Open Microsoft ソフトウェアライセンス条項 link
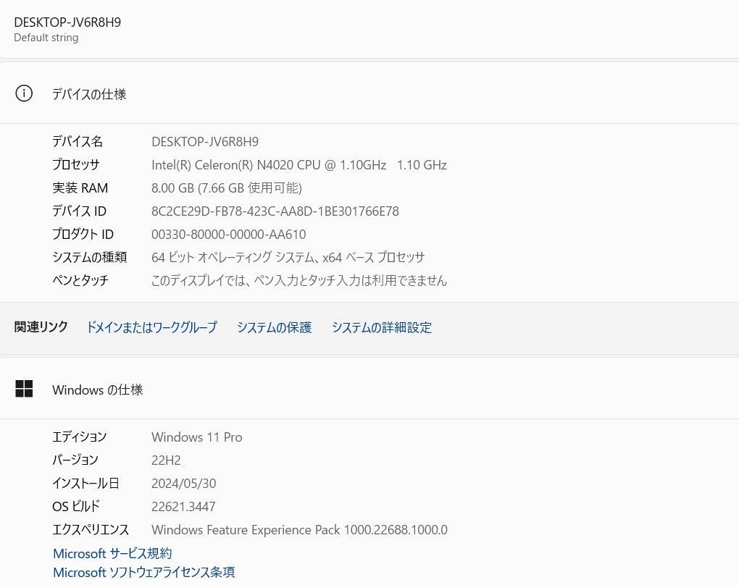The width and height of the screenshot is (739, 585). click(x=143, y=572)
